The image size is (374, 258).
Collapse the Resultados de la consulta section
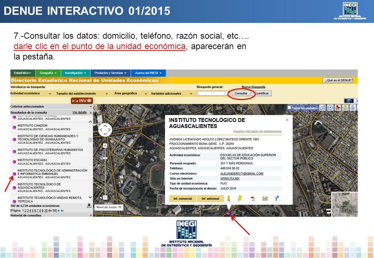coord(91,113)
